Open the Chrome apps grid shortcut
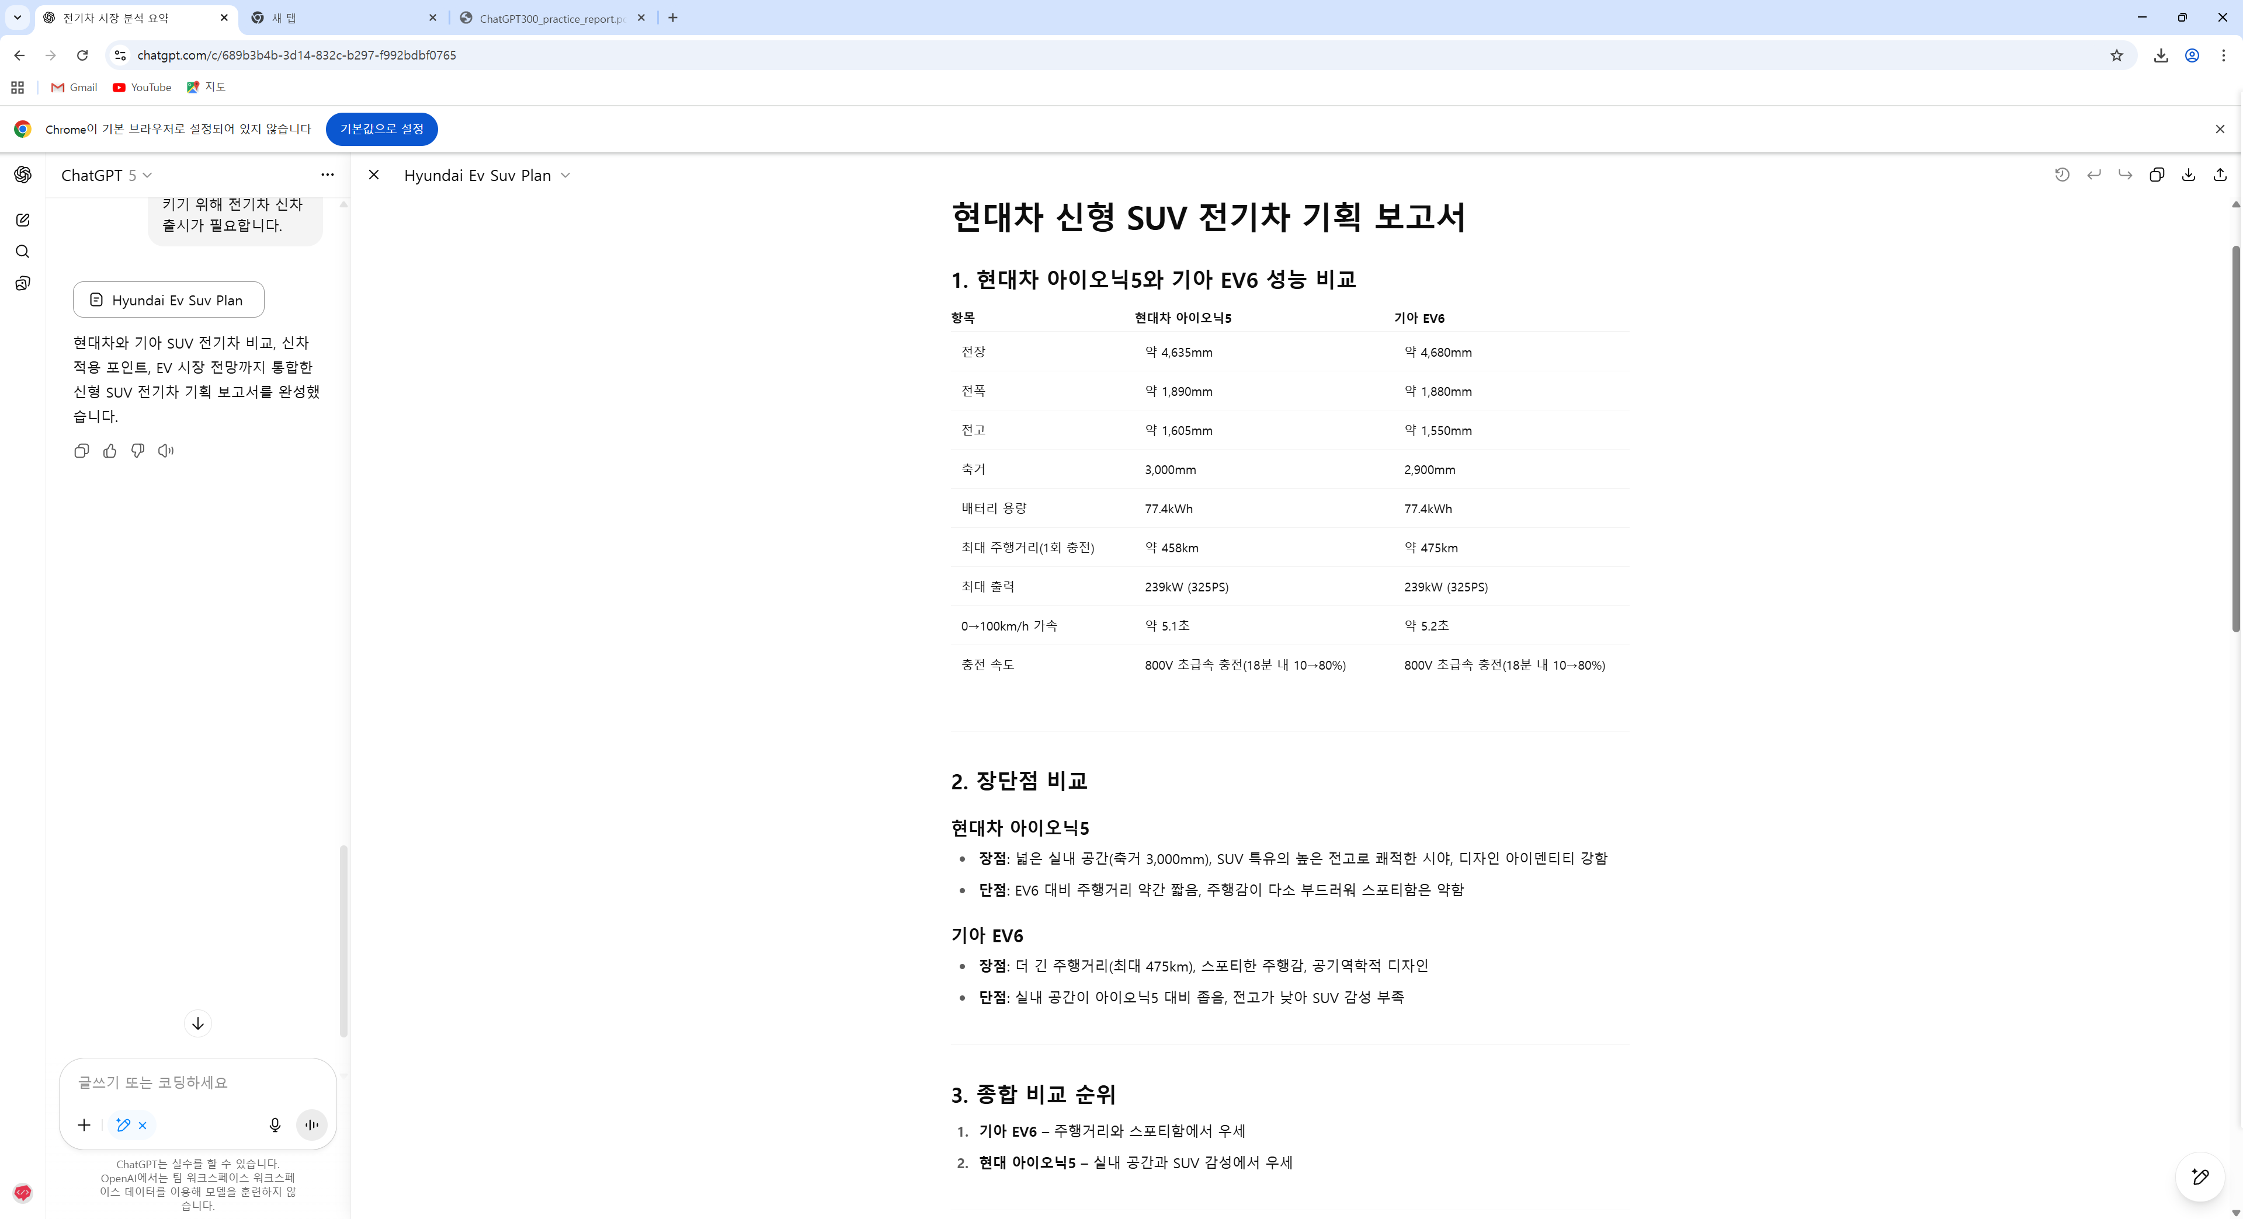2243x1219 pixels. point(18,87)
